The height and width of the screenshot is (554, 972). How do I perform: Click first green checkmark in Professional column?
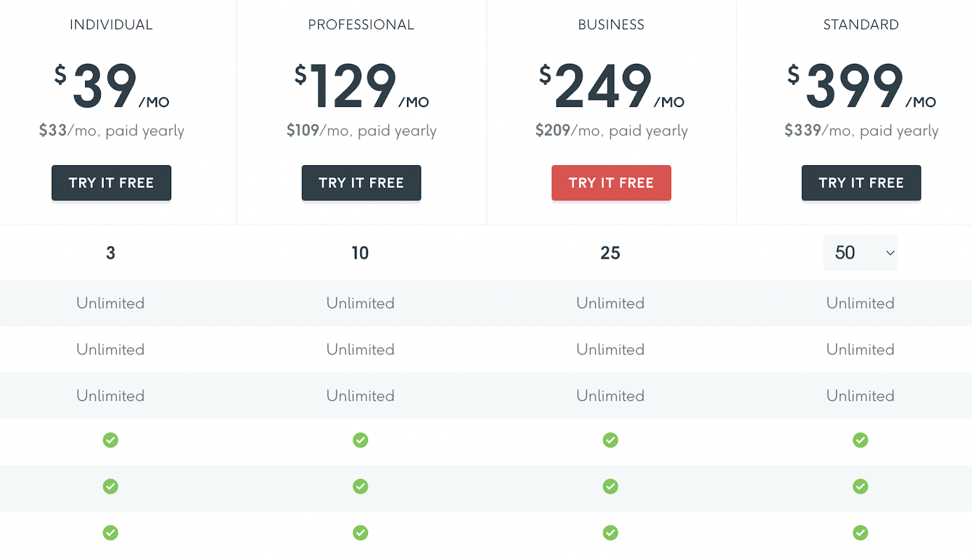[x=360, y=440]
